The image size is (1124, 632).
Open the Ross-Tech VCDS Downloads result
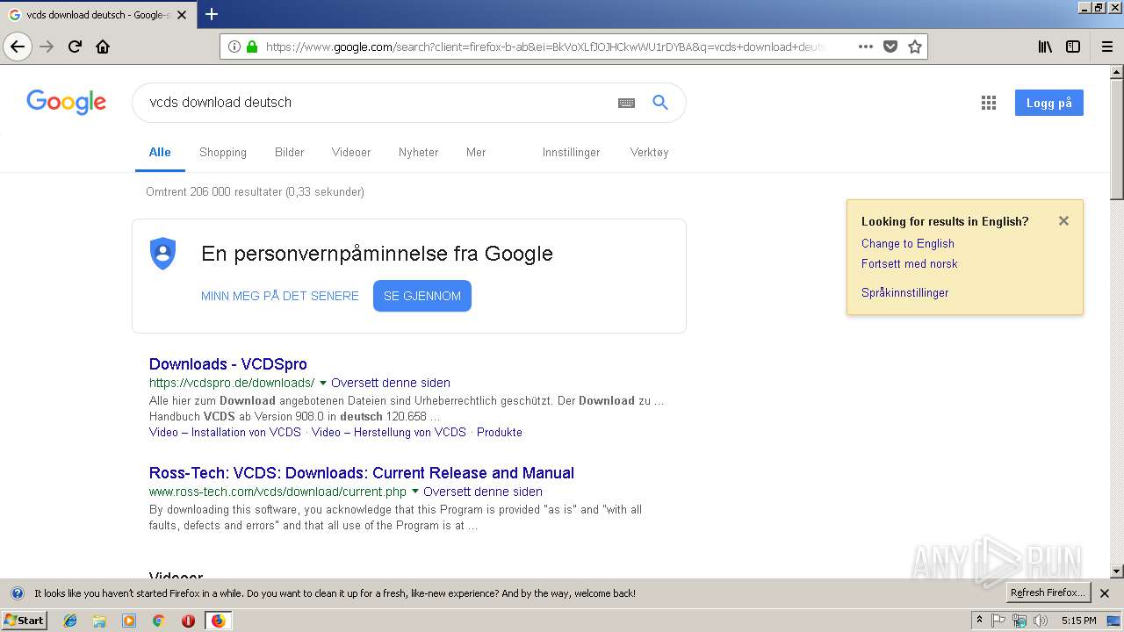coord(362,473)
